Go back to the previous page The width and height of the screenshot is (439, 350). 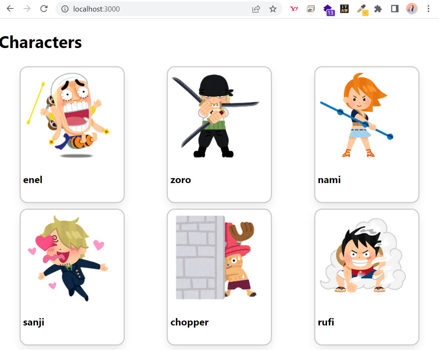[x=10, y=9]
